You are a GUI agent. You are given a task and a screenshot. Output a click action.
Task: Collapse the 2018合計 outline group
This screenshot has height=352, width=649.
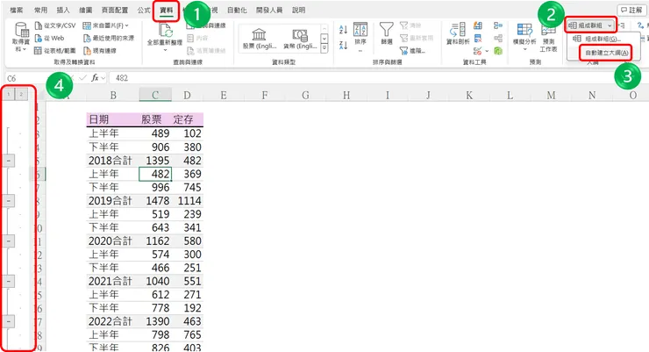point(9,161)
